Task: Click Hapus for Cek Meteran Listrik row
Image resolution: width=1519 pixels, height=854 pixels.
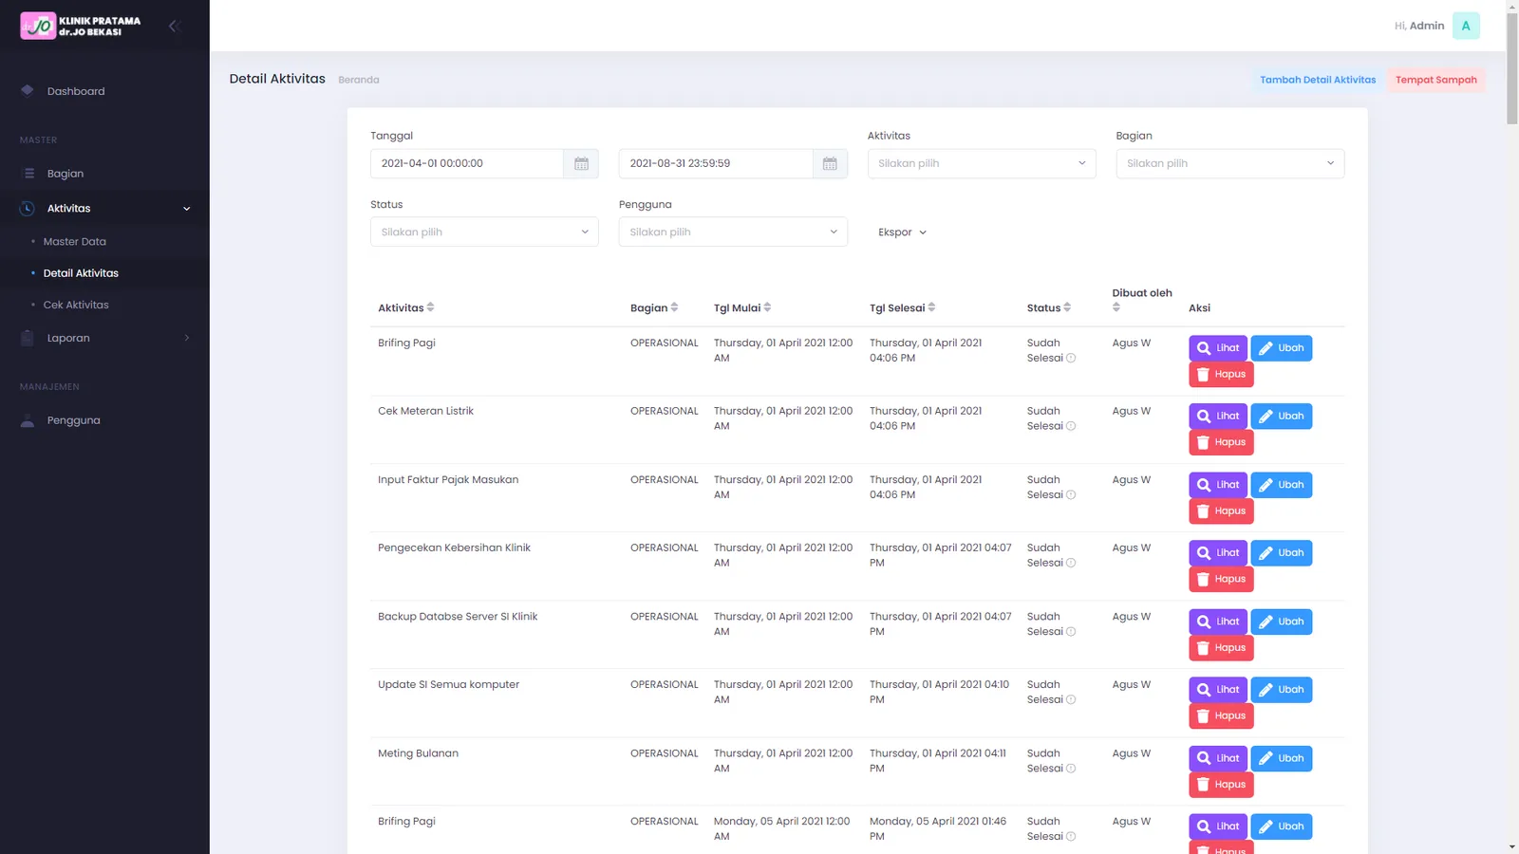Action: [1221, 443]
